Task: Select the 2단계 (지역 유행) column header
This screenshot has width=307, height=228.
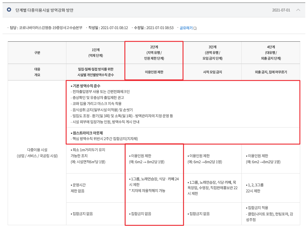Action: pyautogui.click(x=154, y=53)
